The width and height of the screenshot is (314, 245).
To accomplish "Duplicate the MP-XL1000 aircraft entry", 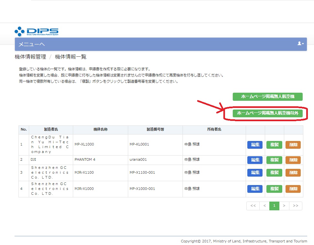I will [x=274, y=145].
